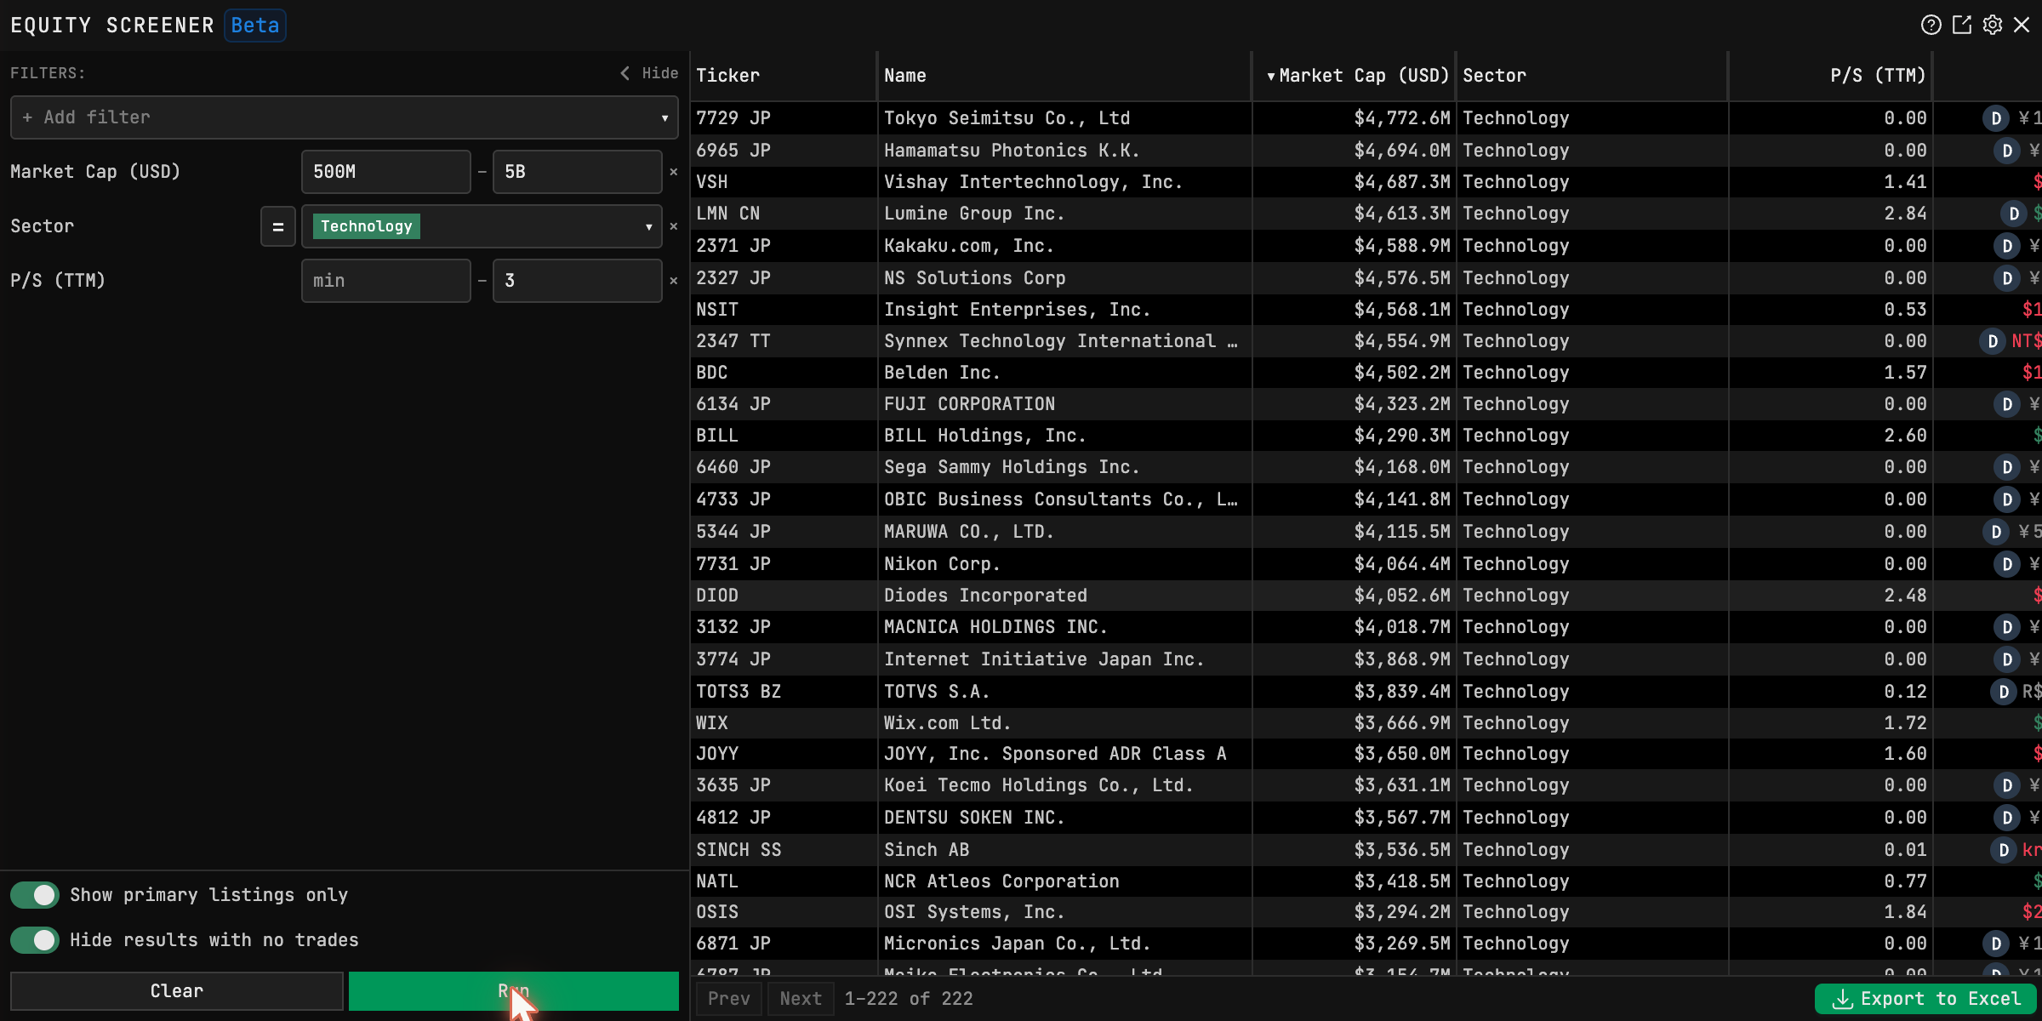Image resolution: width=2042 pixels, height=1021 pixels.
Task: Open the help question mark icon
Action: coord(1931,25)
